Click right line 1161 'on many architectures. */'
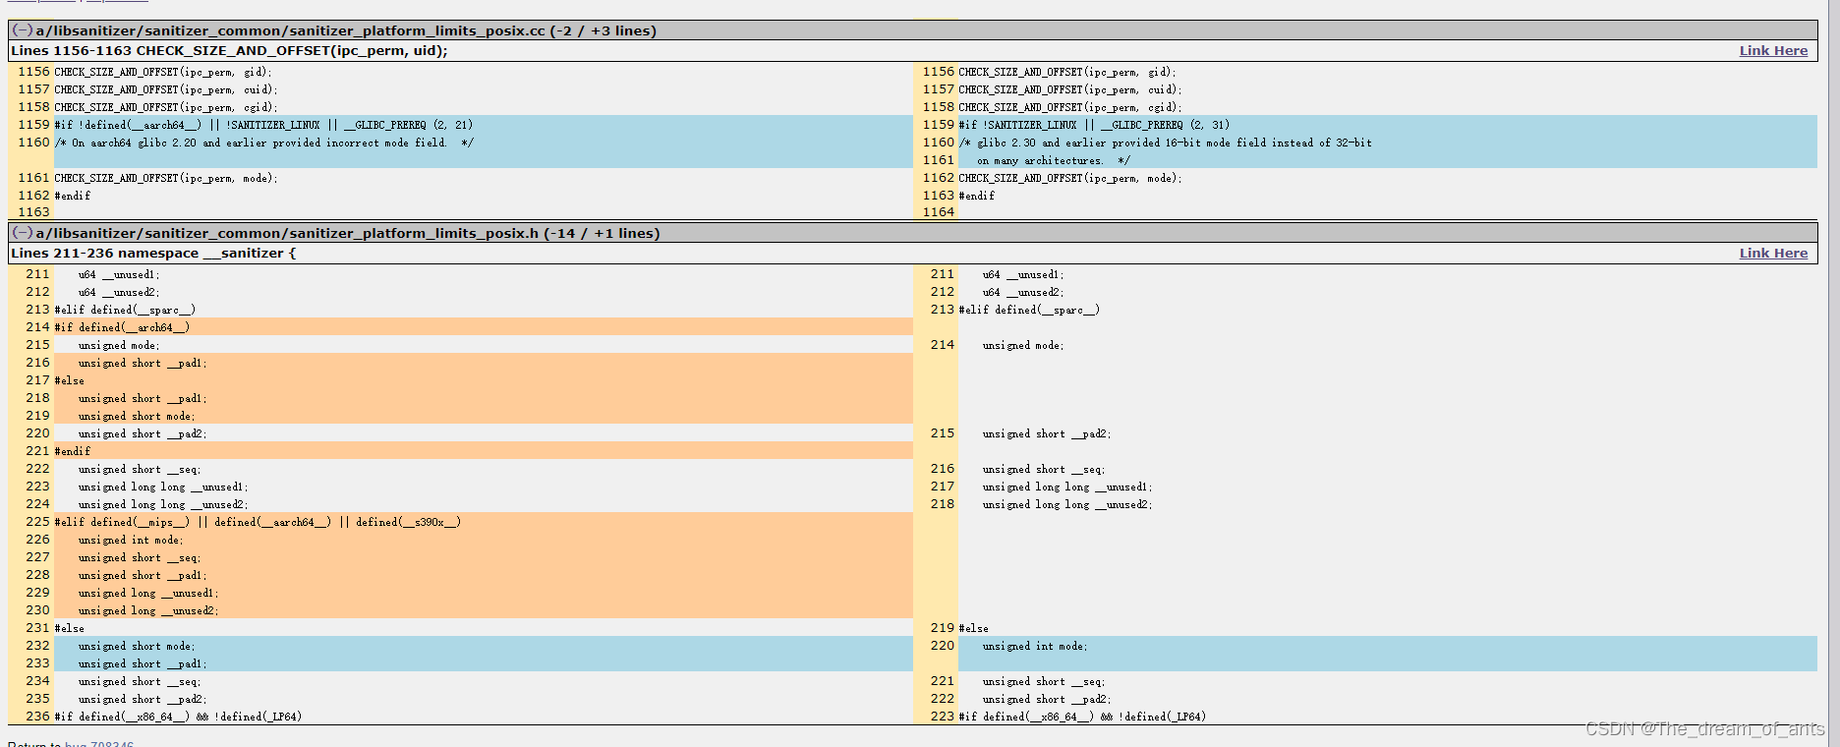This screenshot has width=1840, height=747. (x=1054, y=160)
